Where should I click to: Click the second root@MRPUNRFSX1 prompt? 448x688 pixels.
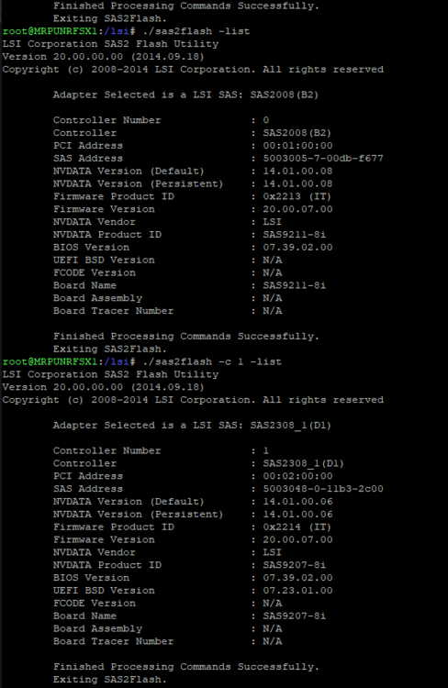click(x=50, y=361)
